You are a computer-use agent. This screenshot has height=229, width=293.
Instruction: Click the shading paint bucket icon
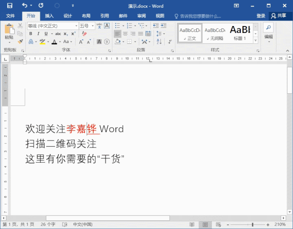pyautogui.click(x=117, y=42)
